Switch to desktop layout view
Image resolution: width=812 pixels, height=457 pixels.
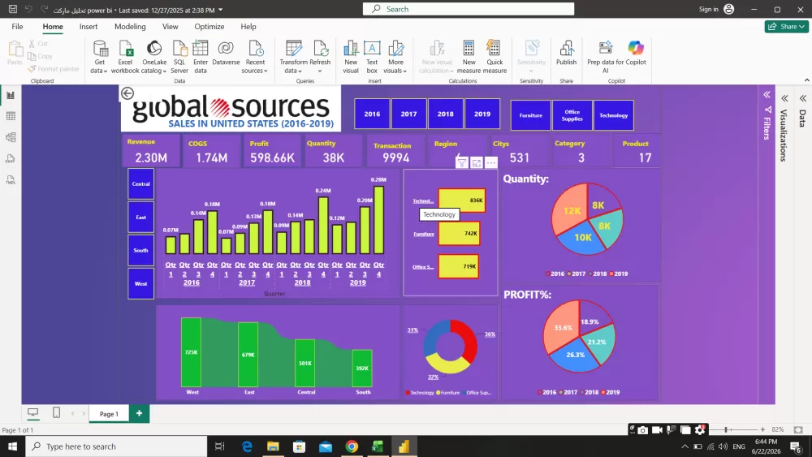[x=33, y=412]
